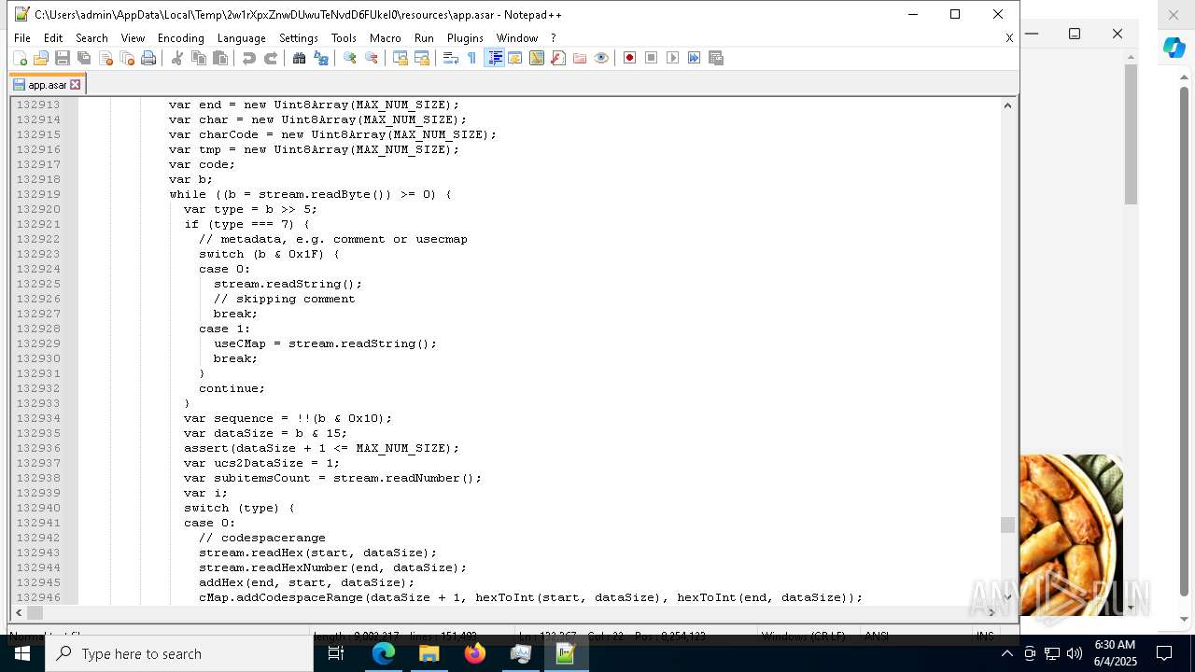Zoom in using the magnifier plus icon
Screen dimensions: 1195x672
350,58
